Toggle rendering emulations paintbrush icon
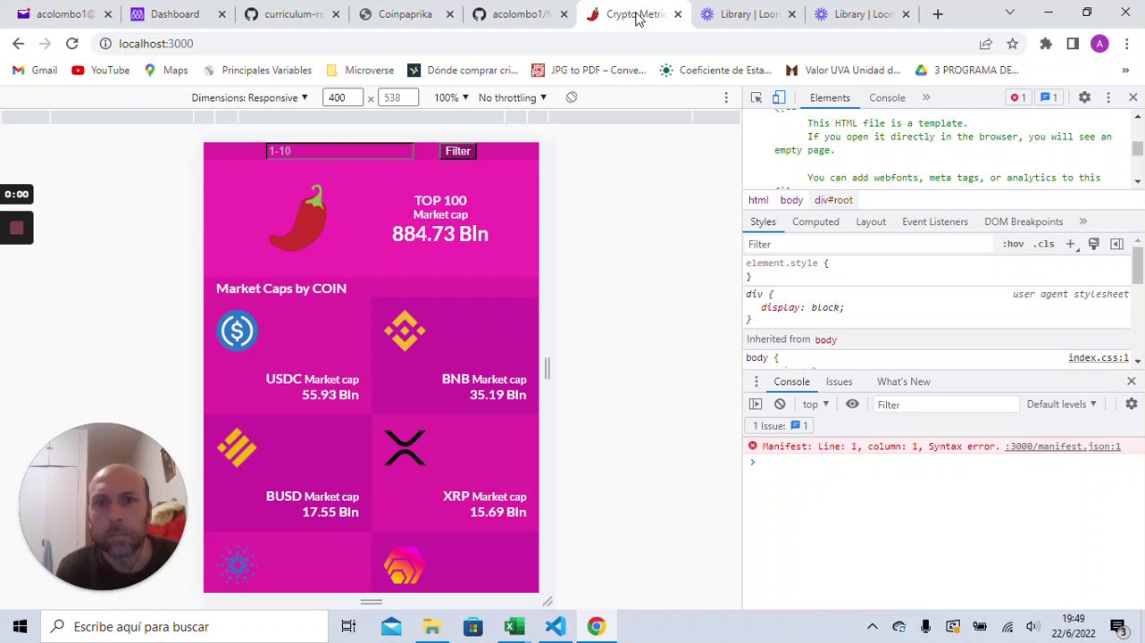 tap(1093, 244)
